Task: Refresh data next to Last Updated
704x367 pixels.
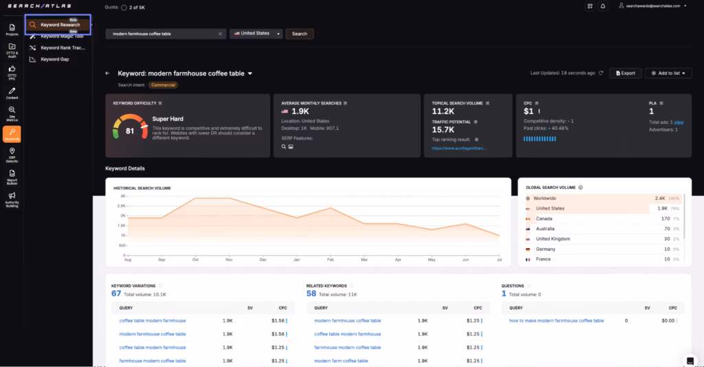Action: point(602,73)
